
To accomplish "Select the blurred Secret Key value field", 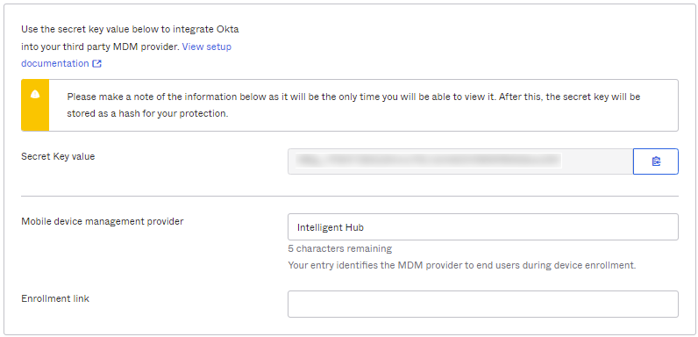I will [x=460, y=161].
